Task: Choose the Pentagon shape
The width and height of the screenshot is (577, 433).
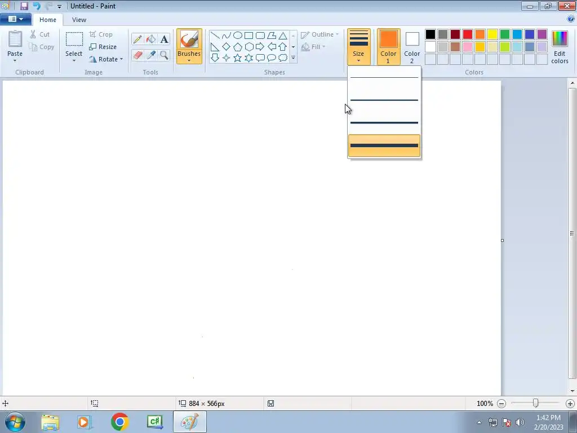Action: point(238,47)
